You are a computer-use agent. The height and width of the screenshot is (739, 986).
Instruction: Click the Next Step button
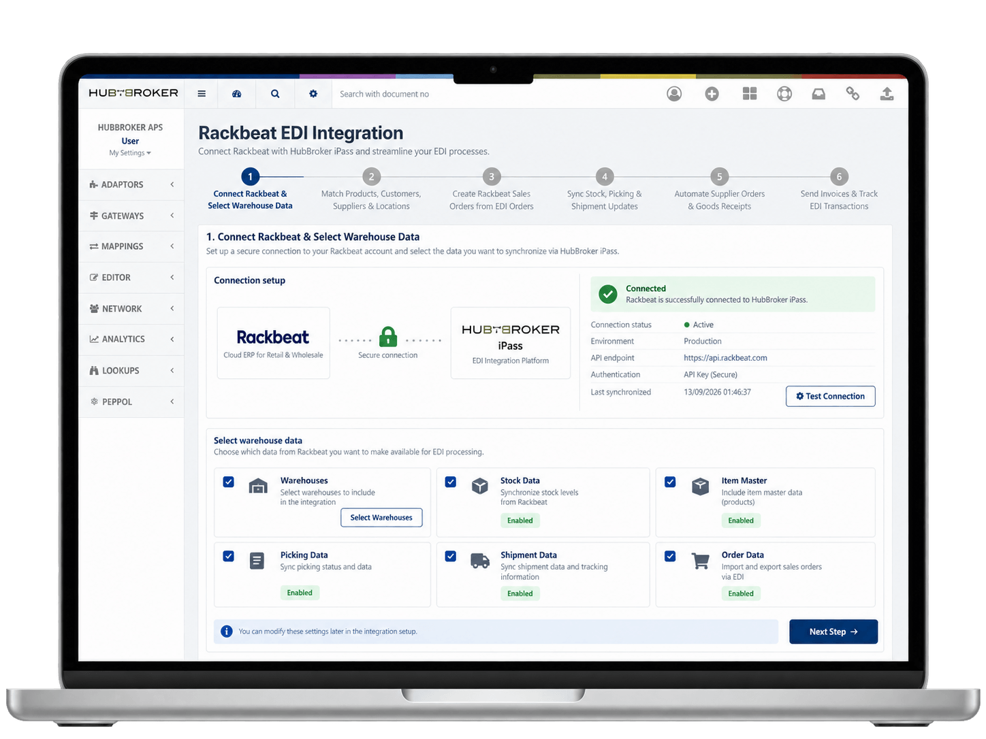(x=833, y=631)
